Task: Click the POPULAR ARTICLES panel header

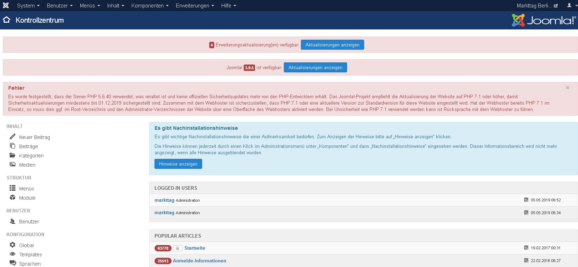Action: point(178,236)
